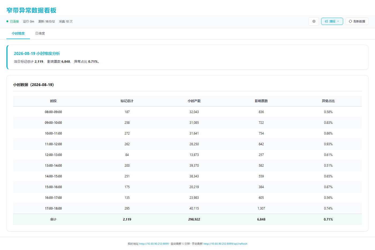375x250 pixels.
Task: Click hourly capacity 39,370 value
Action: tap(194, 166)
